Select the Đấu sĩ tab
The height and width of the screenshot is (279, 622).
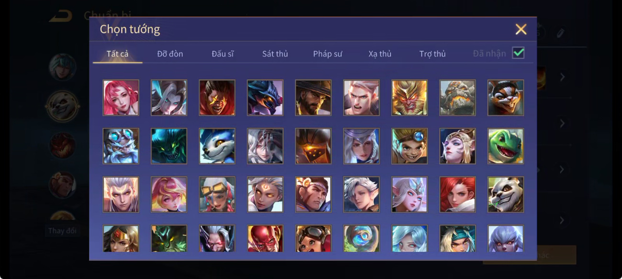pos(223,54)
